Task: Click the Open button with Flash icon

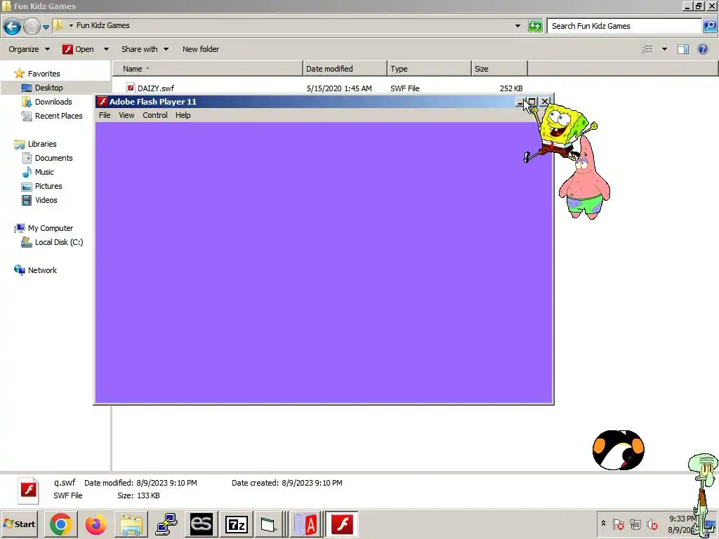Action: pos(79,49)
